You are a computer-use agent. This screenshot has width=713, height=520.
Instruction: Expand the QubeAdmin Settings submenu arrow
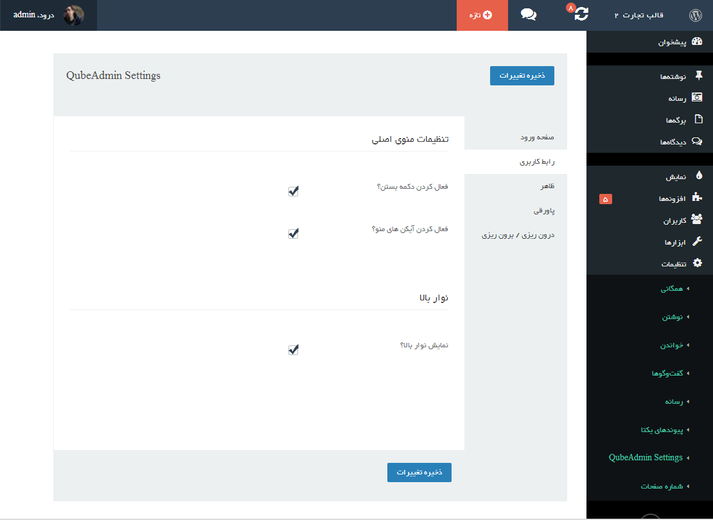688,458
